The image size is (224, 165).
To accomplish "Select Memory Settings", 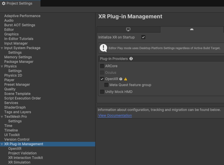I will coord(18,57).
